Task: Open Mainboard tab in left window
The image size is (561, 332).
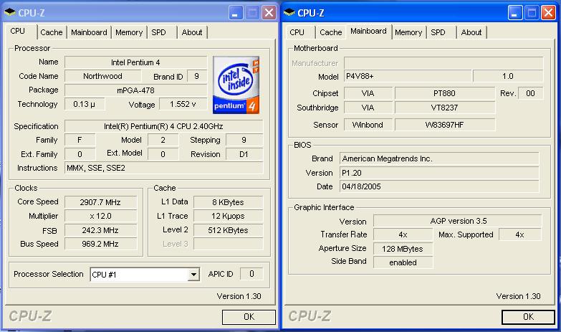Action: point(89,32)
